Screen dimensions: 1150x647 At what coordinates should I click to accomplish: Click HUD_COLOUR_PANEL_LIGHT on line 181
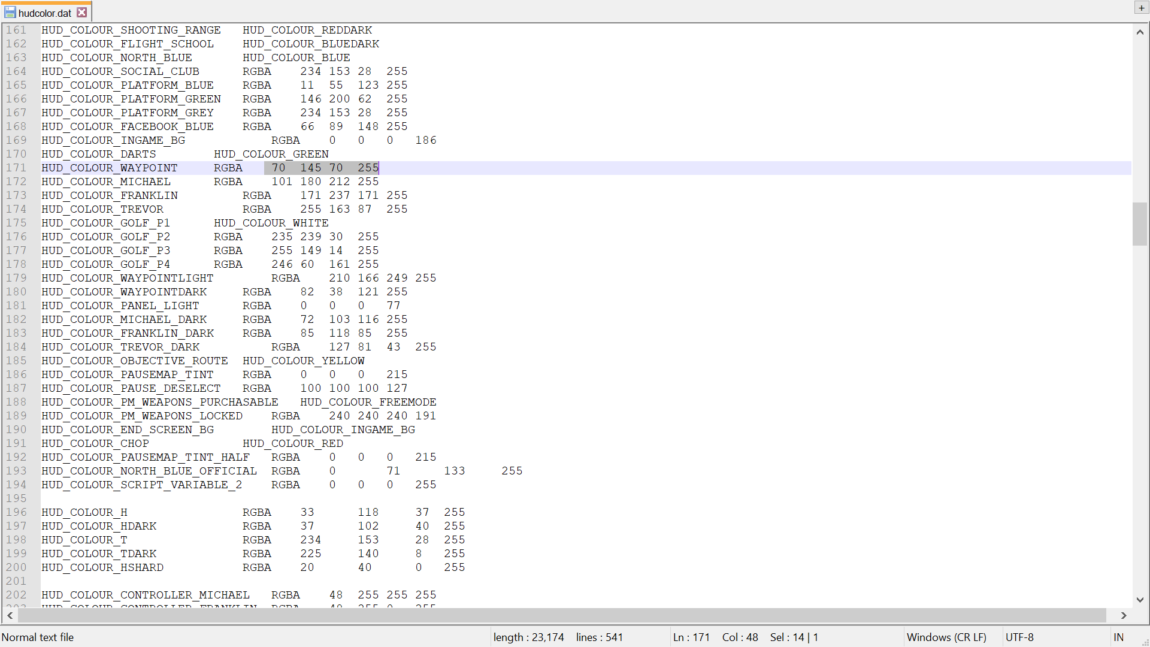click(x=120, y=306)
